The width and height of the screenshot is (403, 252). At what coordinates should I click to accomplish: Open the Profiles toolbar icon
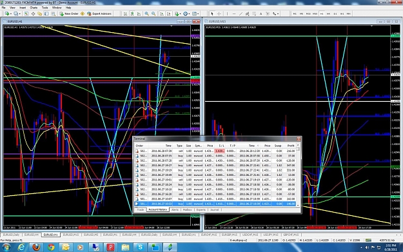pyautogui.click(x=15, y=14)
